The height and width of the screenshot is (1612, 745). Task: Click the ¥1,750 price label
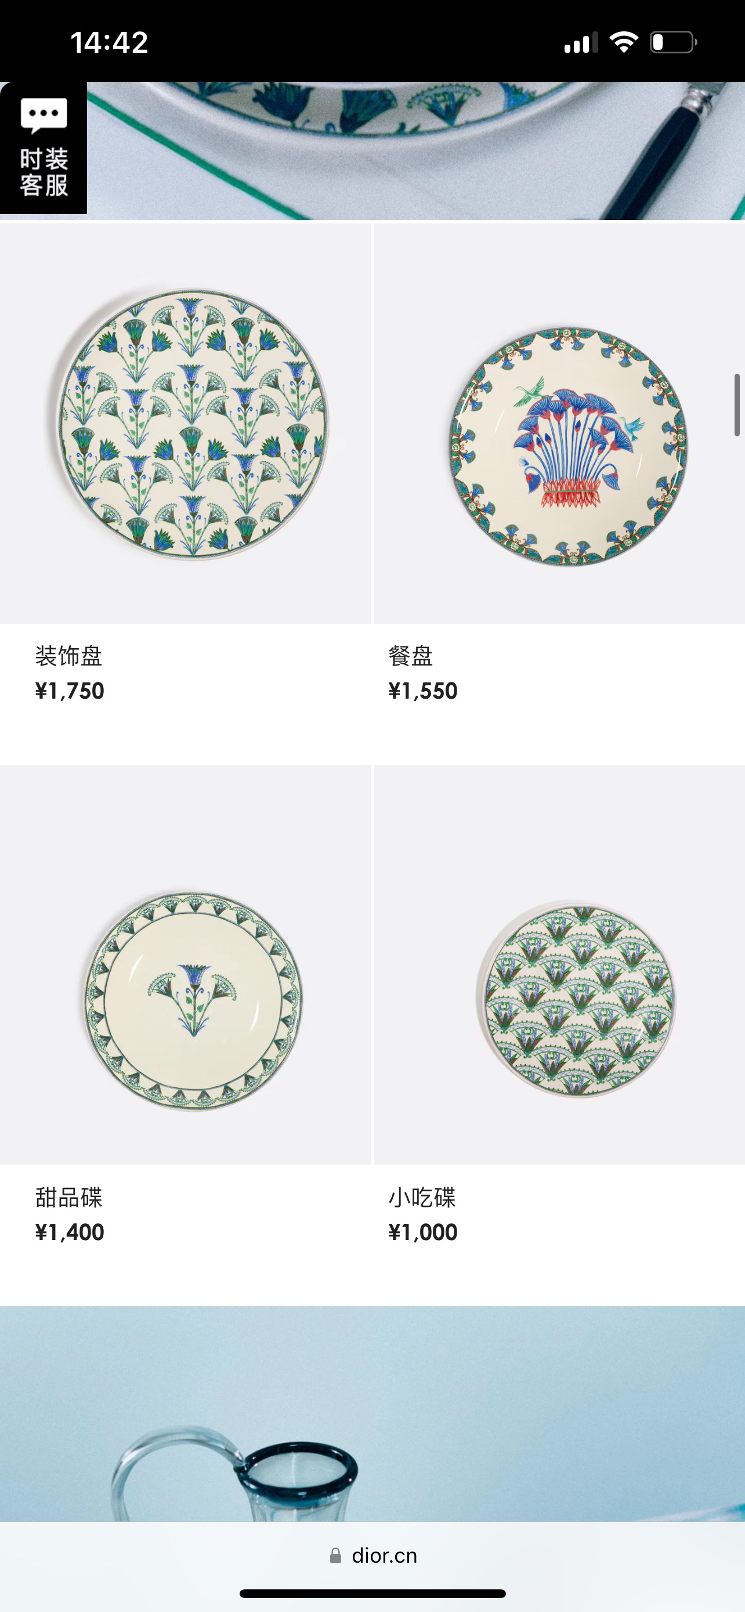click(x=70, y=691)
